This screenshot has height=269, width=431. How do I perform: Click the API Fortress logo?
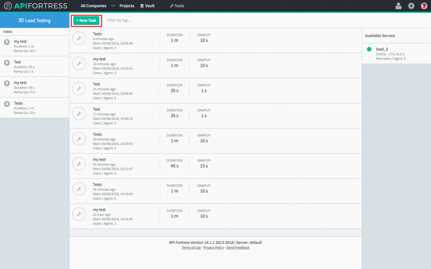pos(36,6)
